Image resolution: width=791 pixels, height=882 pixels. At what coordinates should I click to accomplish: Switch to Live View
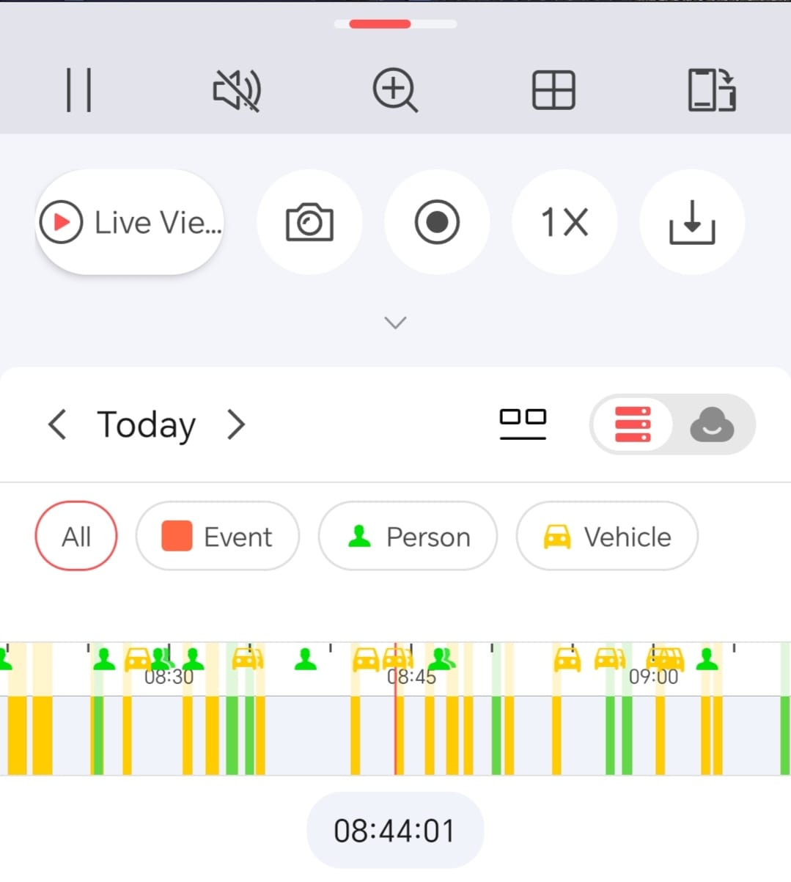130,222
